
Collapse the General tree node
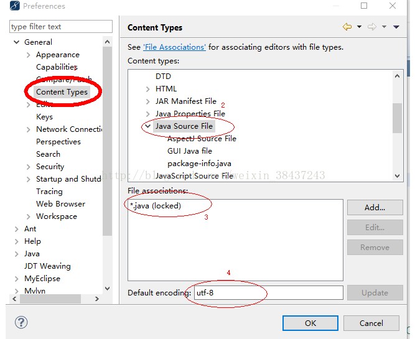point(16,42)
